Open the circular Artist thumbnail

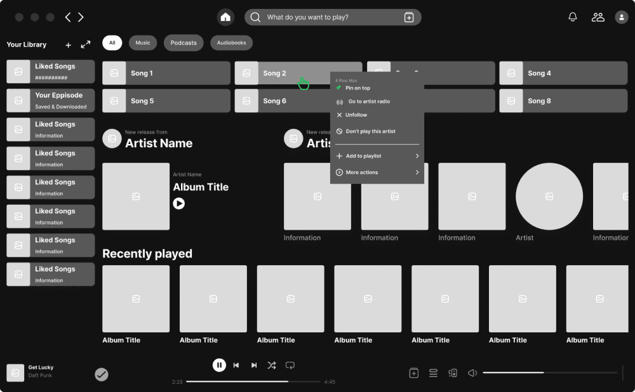coord(549,197)
